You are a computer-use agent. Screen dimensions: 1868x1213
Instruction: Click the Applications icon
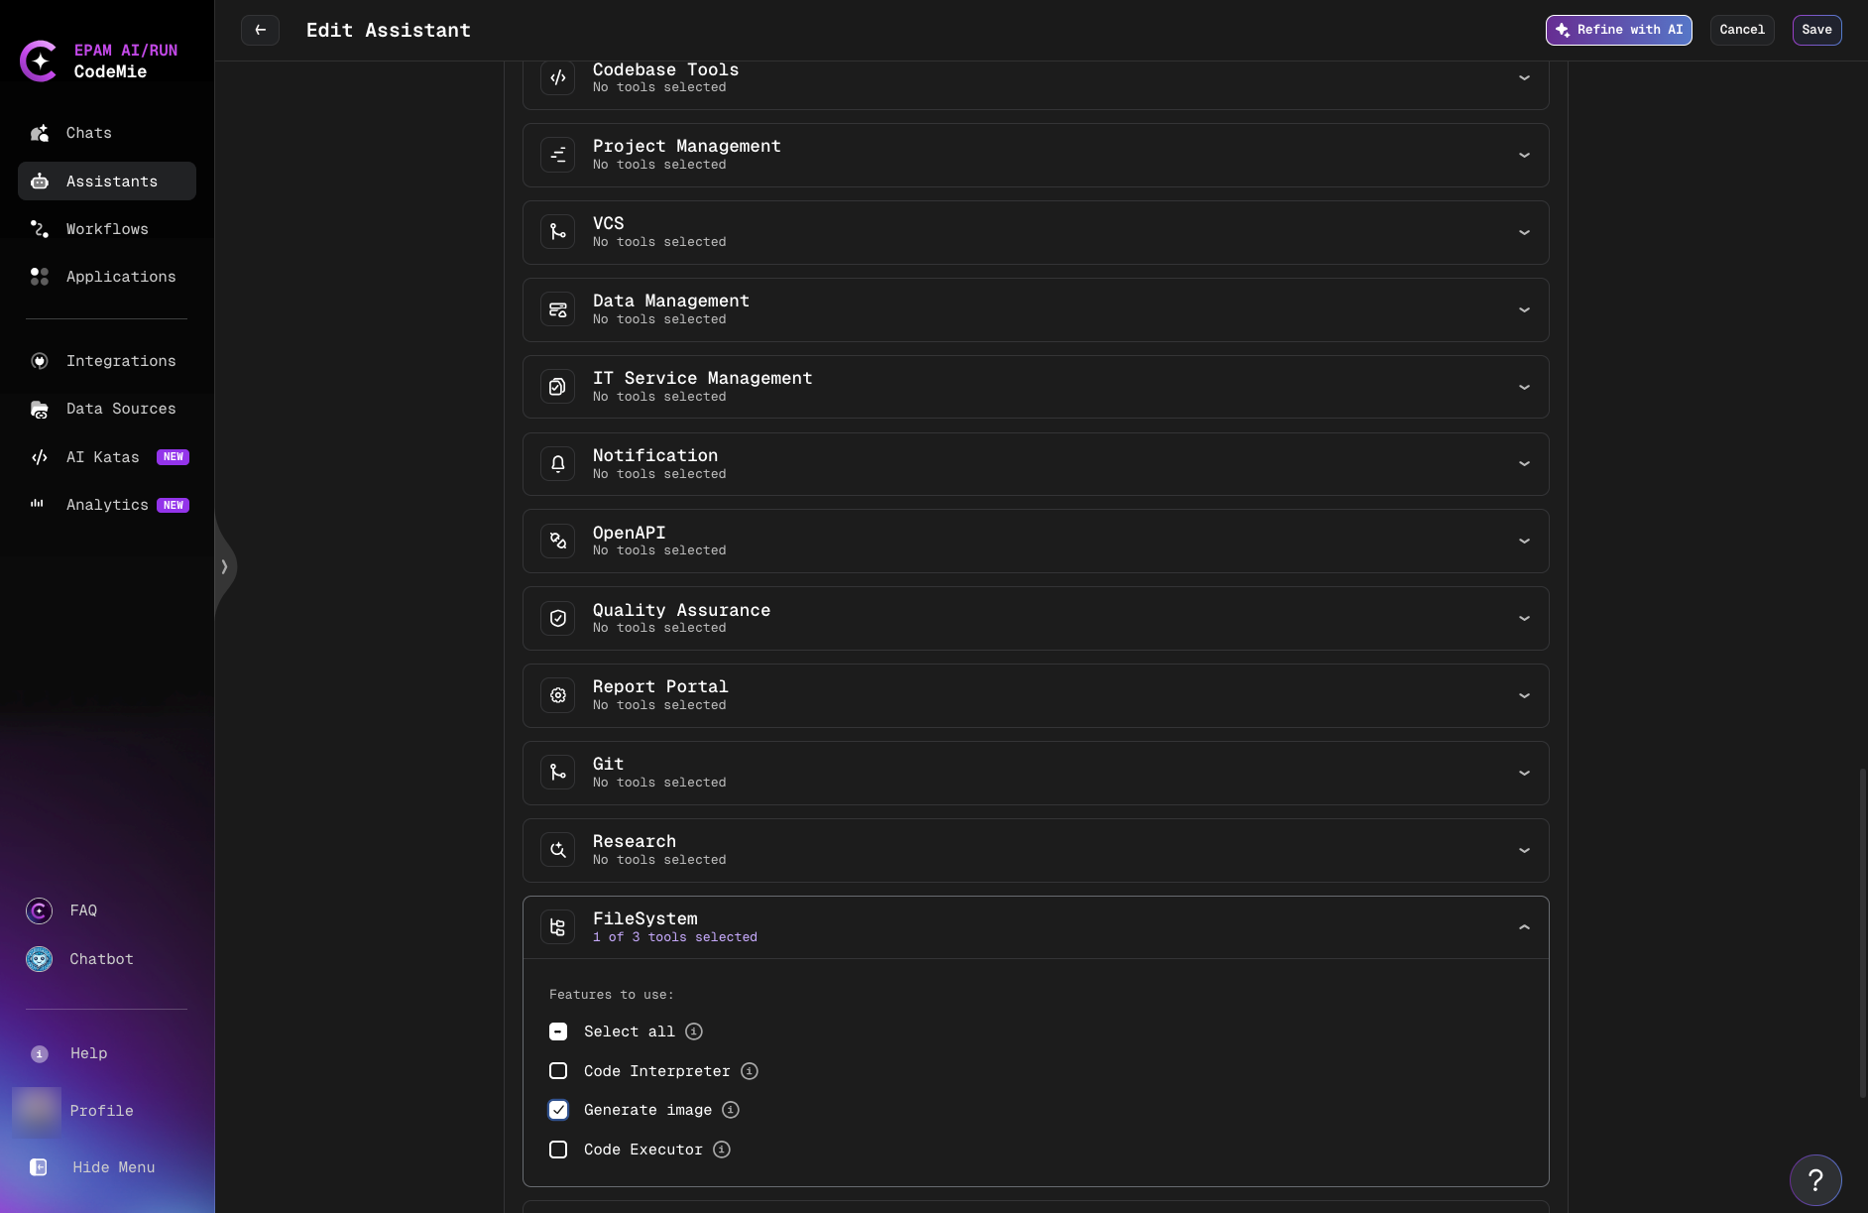[x=40, y=277]
